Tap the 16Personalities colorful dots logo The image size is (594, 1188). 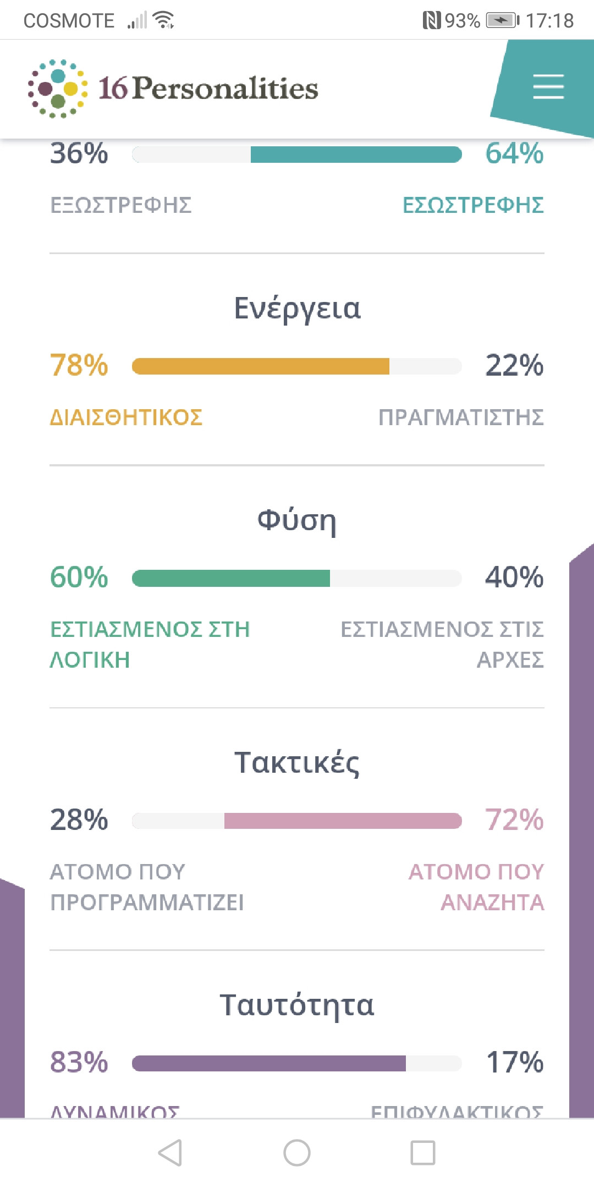(58, 89)
